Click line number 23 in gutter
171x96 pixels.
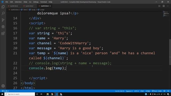point(15,68)
